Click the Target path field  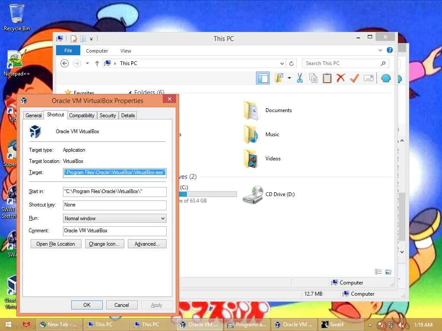coord(115,172)
